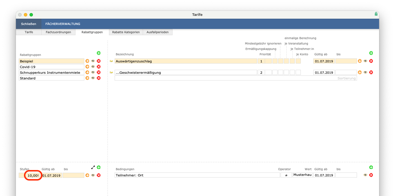The width and height of the screenshot is (395, 196).
Task: Delete the Geschwisterermäßigung row
Action: tap(371, 72)
